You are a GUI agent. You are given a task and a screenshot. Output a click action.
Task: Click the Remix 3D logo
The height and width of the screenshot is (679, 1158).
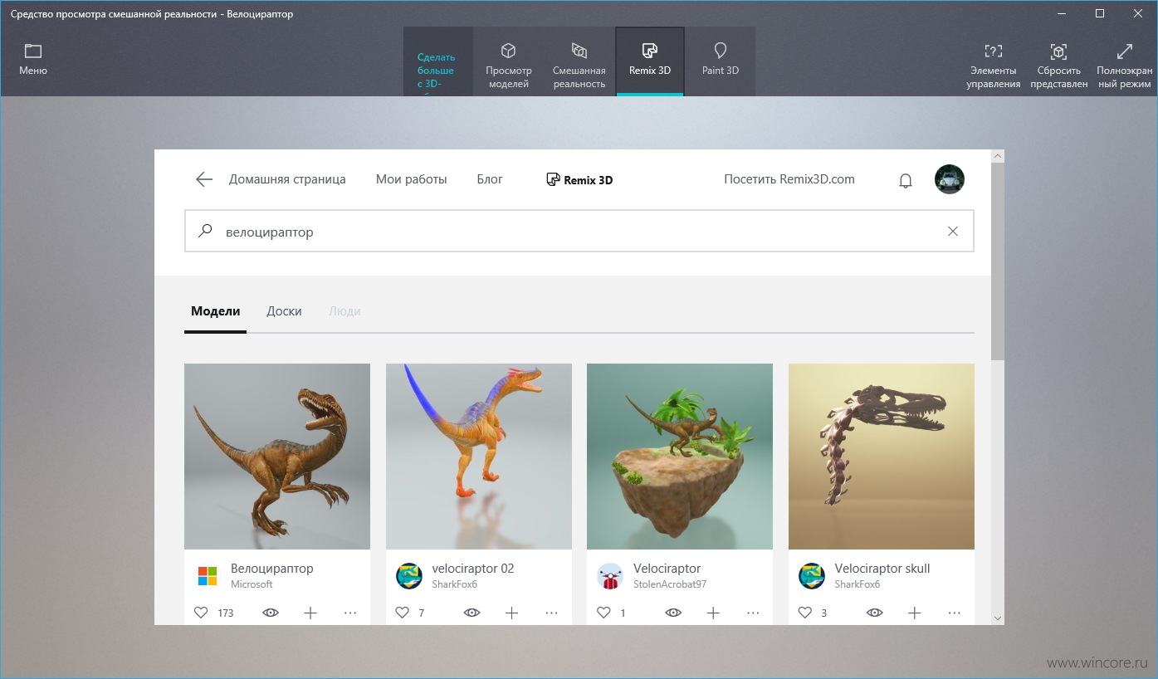579,179
